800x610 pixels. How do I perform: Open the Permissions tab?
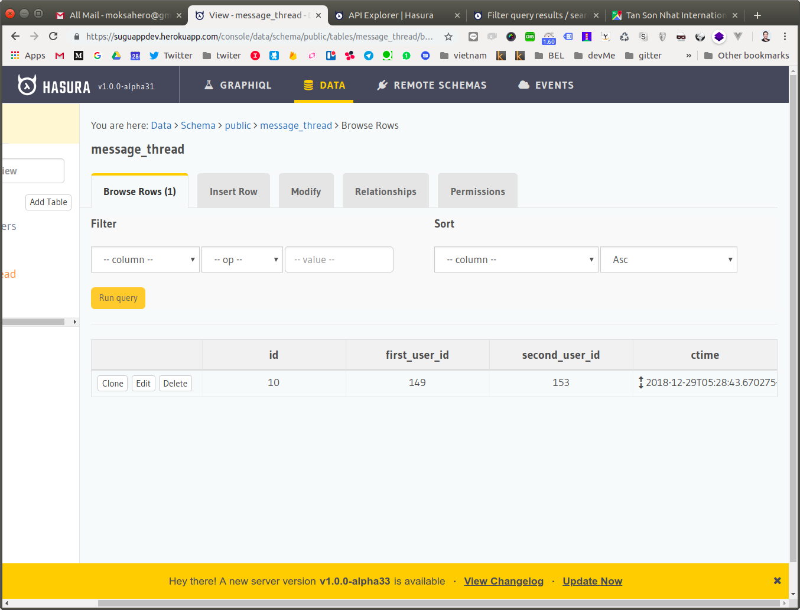(x=477, y=190)
